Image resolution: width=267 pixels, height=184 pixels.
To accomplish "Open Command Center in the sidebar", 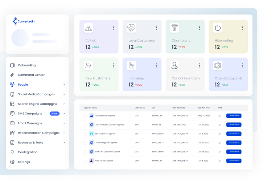I will [x=31, y=75].
